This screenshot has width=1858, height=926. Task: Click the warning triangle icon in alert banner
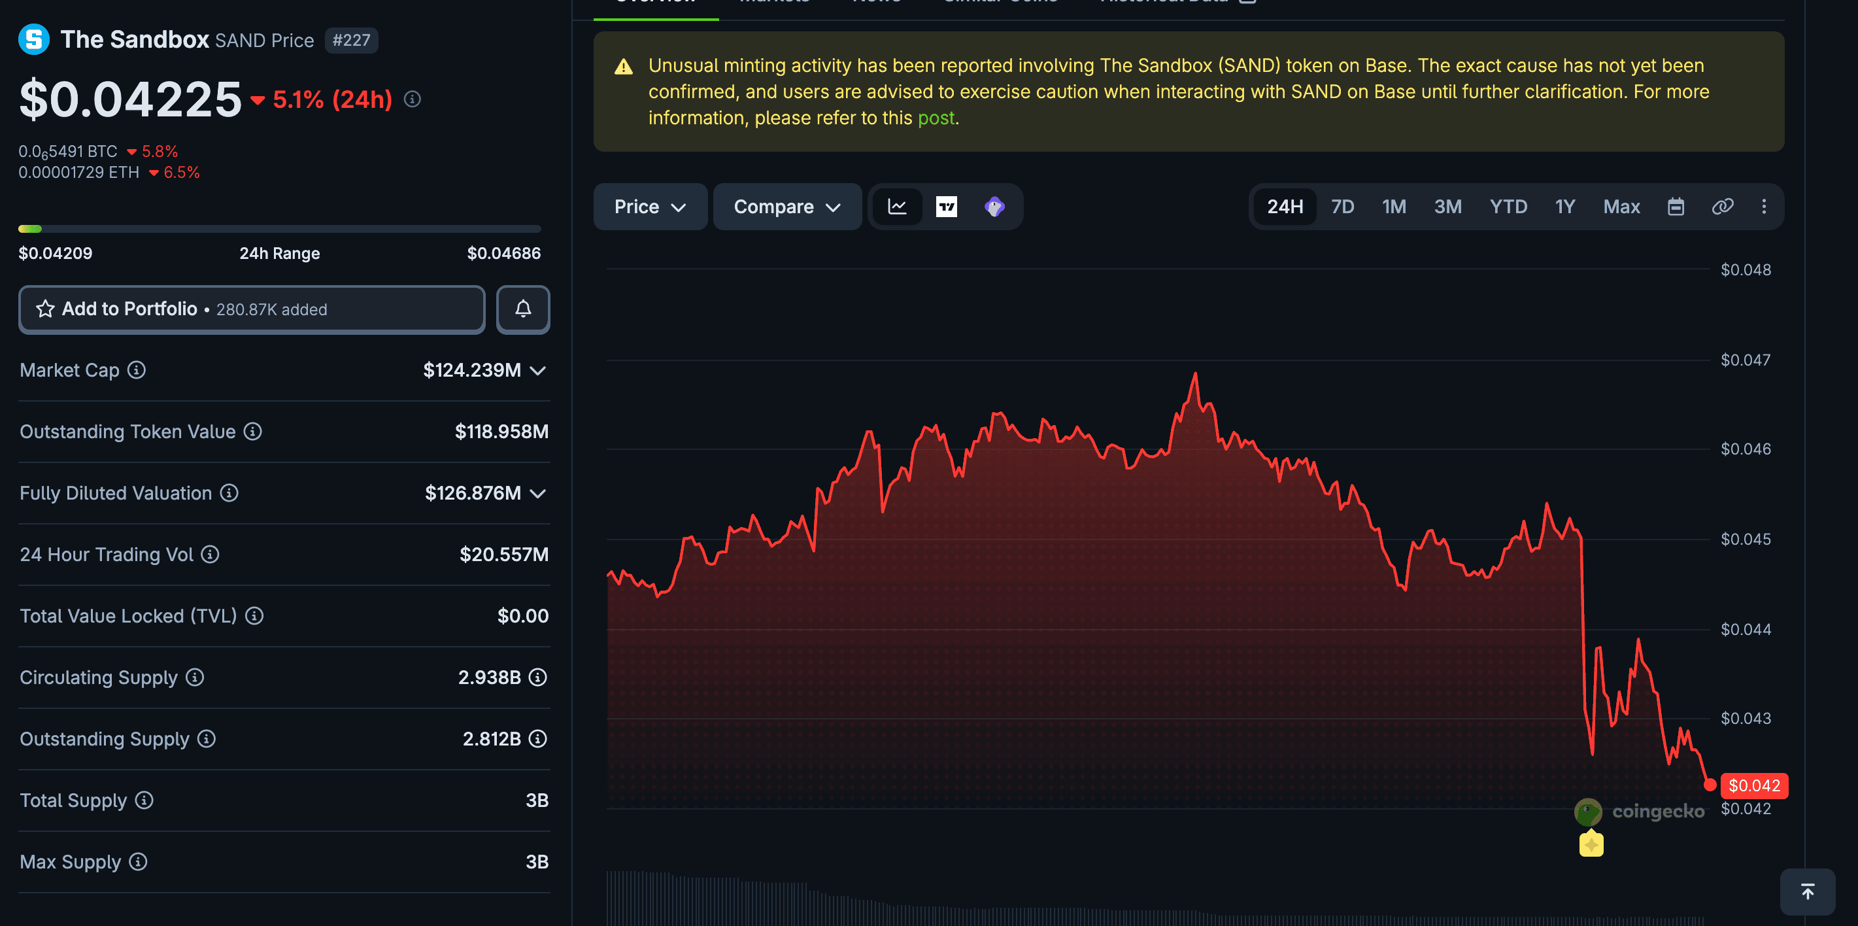click(623, 67)
